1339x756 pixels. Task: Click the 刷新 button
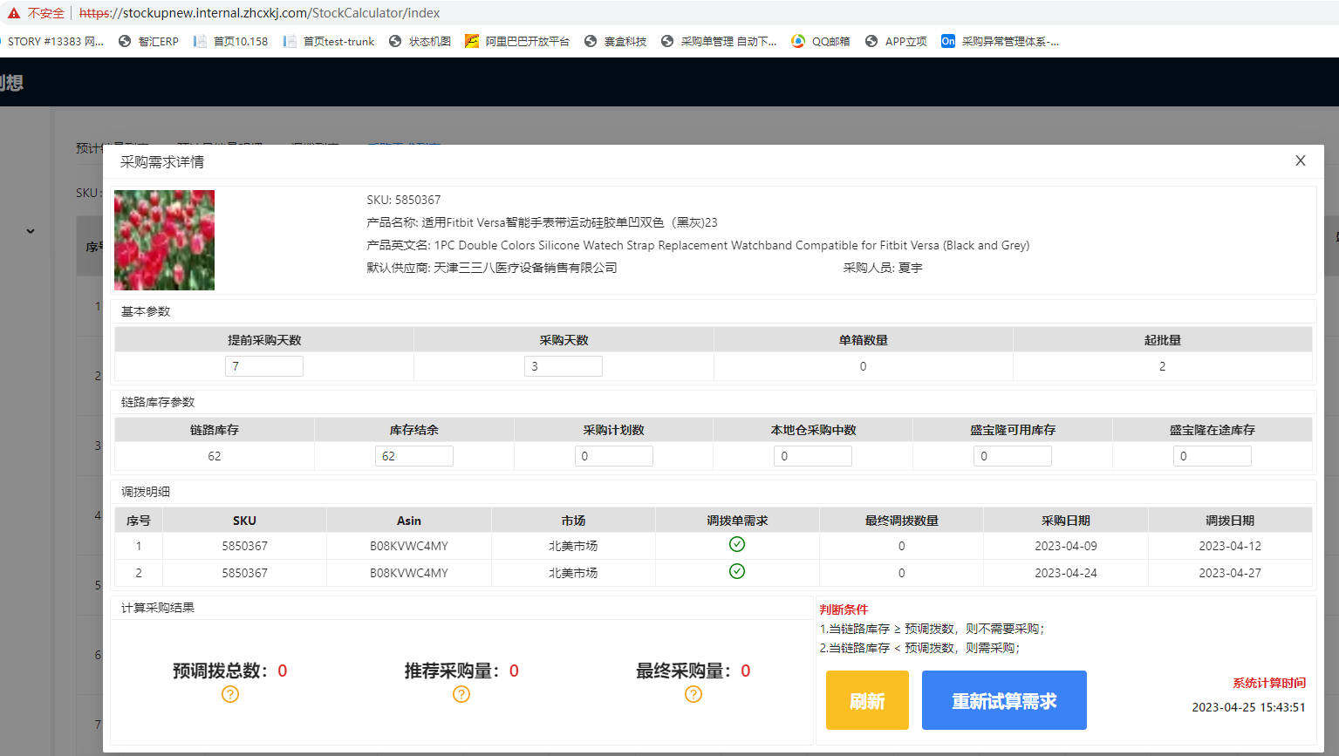(867, 700)
